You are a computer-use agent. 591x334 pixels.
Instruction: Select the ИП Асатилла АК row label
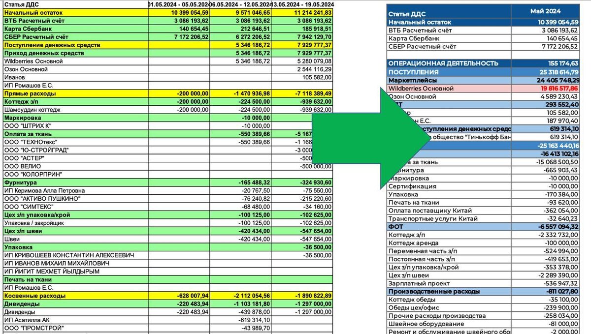(26, 320)
